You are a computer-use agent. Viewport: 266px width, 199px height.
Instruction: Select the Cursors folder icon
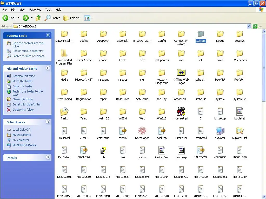tap(201, 34)
